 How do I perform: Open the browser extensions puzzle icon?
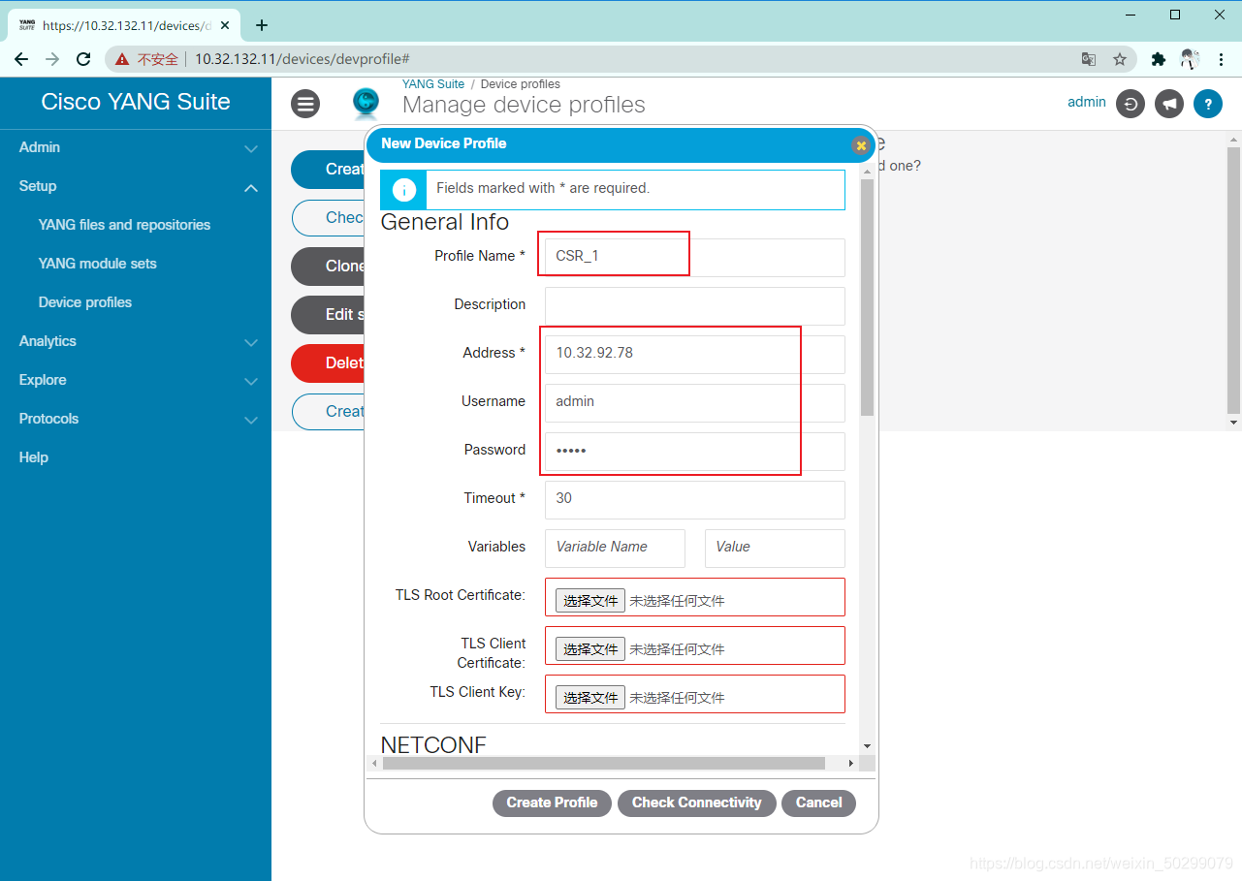pyautogui.click(x=1158, y=59)
